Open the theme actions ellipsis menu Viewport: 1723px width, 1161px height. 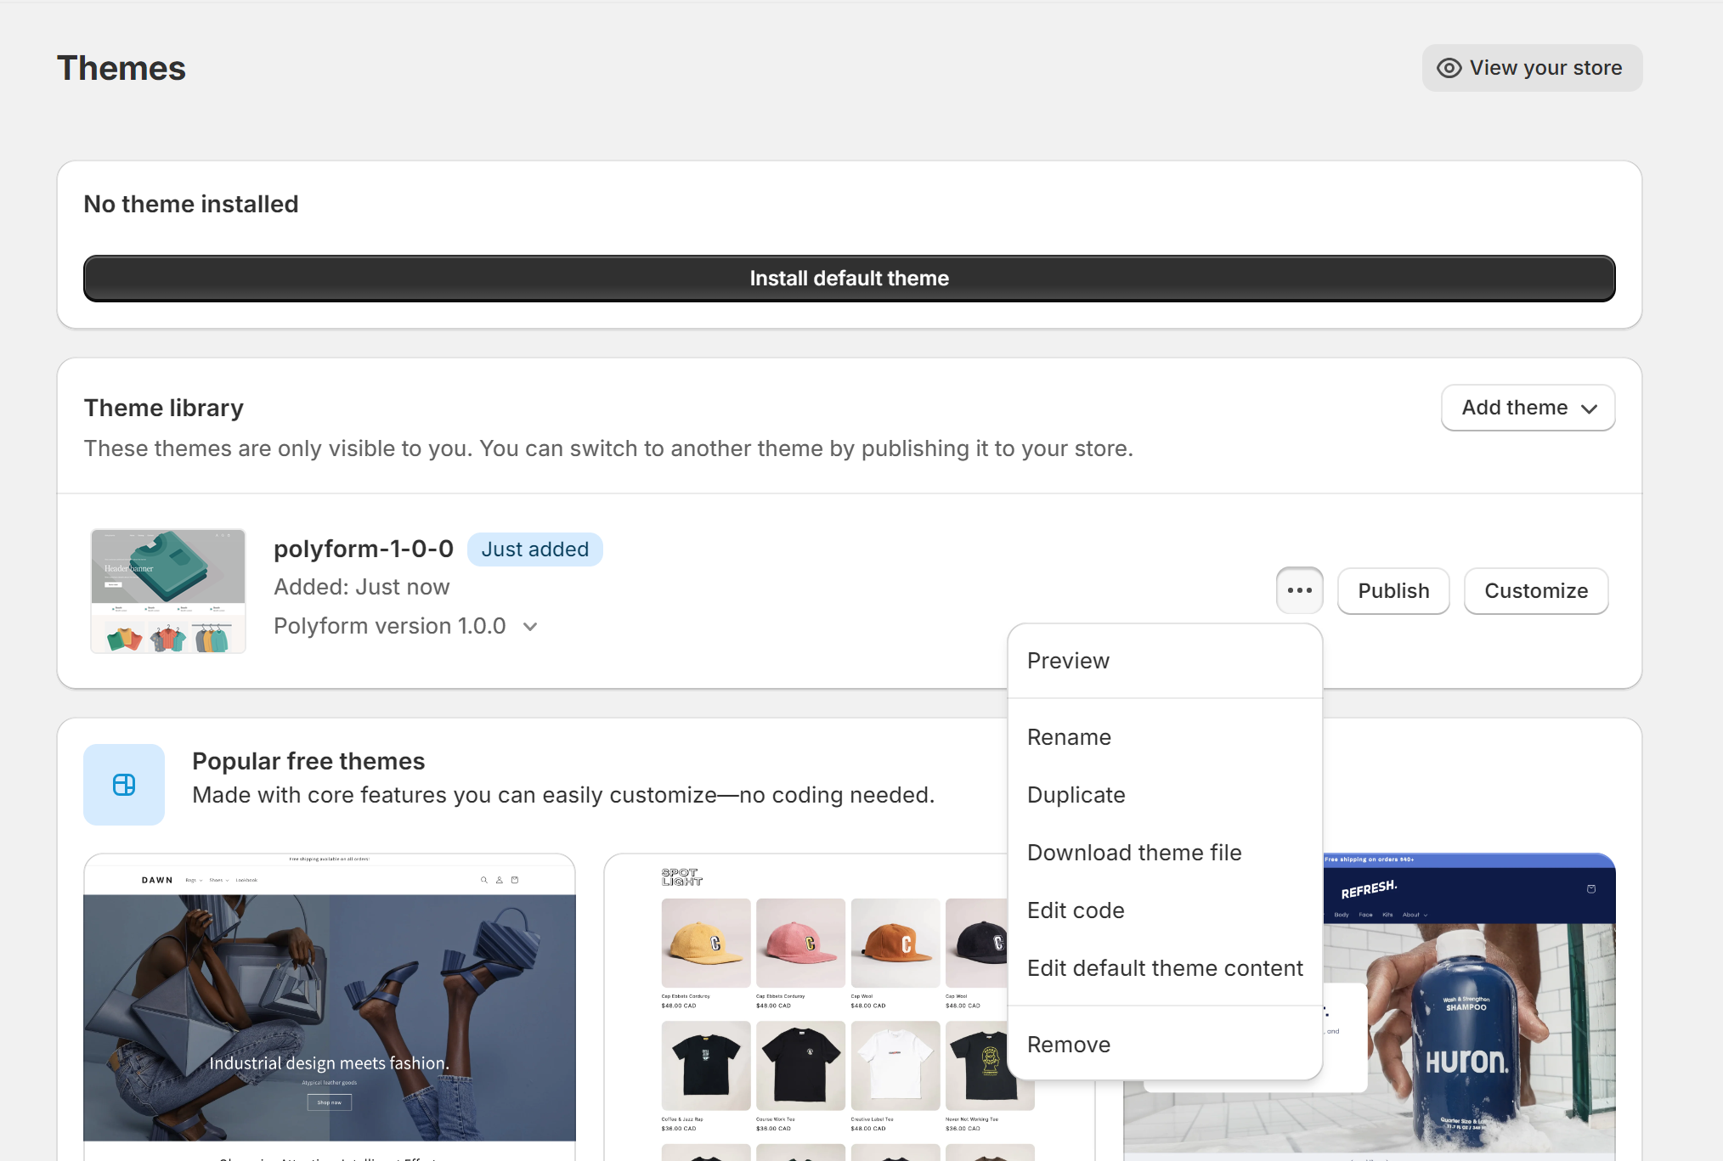1299,590
